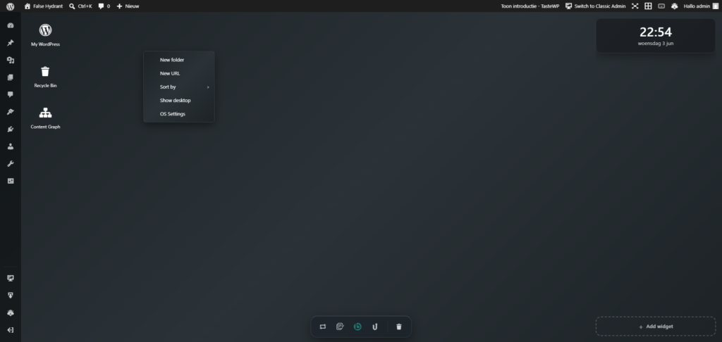The width and height of the screenshot is (722, 342).
Task: Open the Hallo admin account menu
Action: 701,6
